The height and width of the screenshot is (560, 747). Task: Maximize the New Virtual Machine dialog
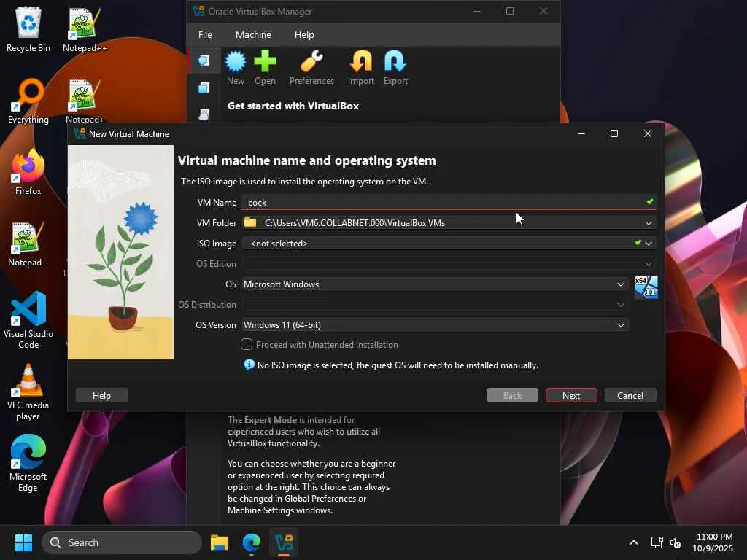coord(614,134)
